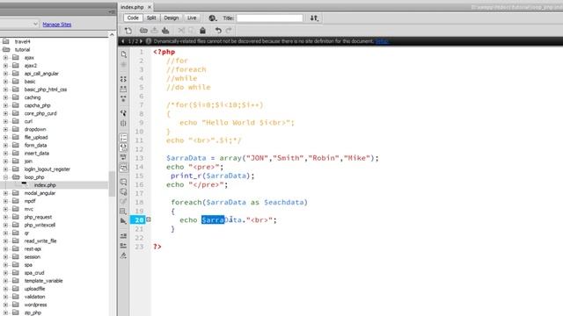The image size is (563, 316).
Task: Click Move or Convert CSS icon
Action: click(123, 220)
